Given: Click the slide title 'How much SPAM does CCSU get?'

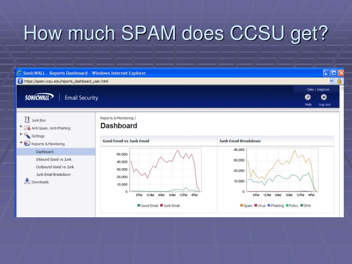Looking at the screenshot, I should point(176,33).
